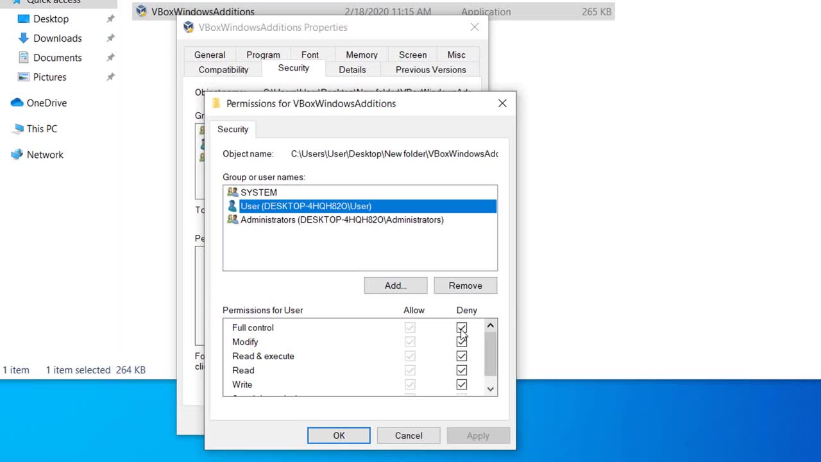
Task: Switch to the Memory tab
Action: point(362,55)
